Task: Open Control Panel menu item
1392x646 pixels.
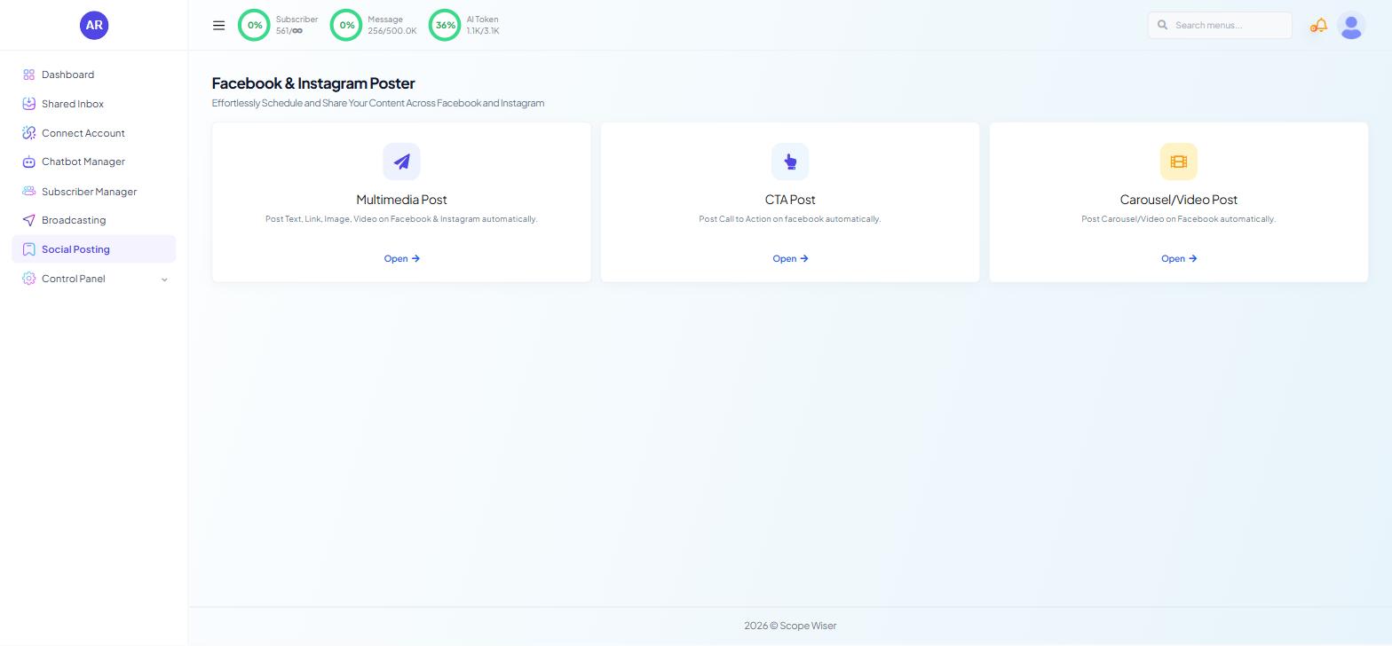Action: (x=94, y=279)
